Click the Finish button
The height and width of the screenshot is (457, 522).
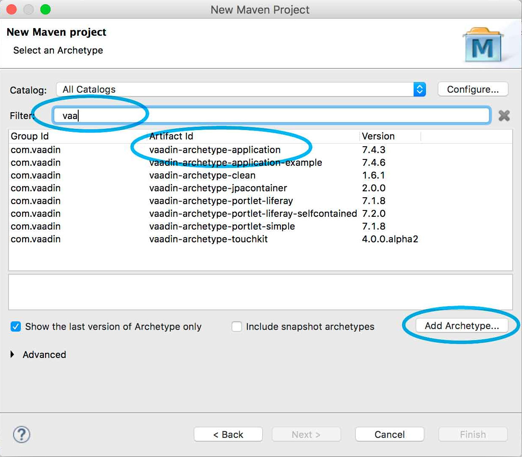coord(473,434)
